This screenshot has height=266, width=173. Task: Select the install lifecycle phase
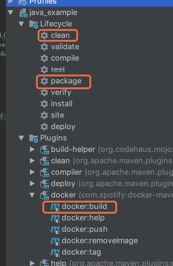(x=62, y=104)
